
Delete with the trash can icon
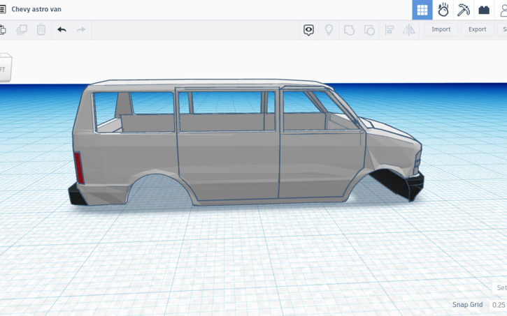(41, 30)
